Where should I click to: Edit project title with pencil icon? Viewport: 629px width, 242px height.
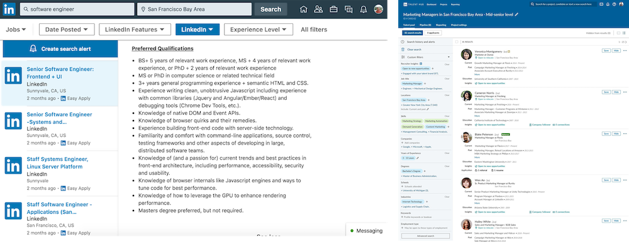[x=516, y=14]
